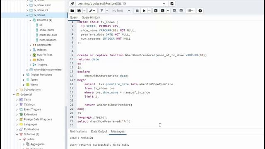Click the CREATE FUNCTION message text

[x=82, y=138]
